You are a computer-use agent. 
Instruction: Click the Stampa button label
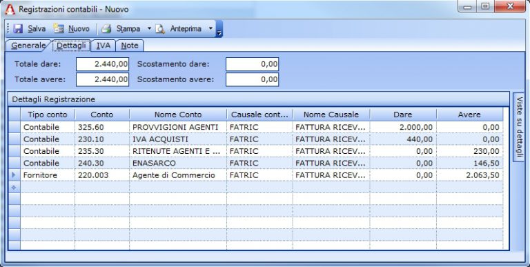click(128, 29)
